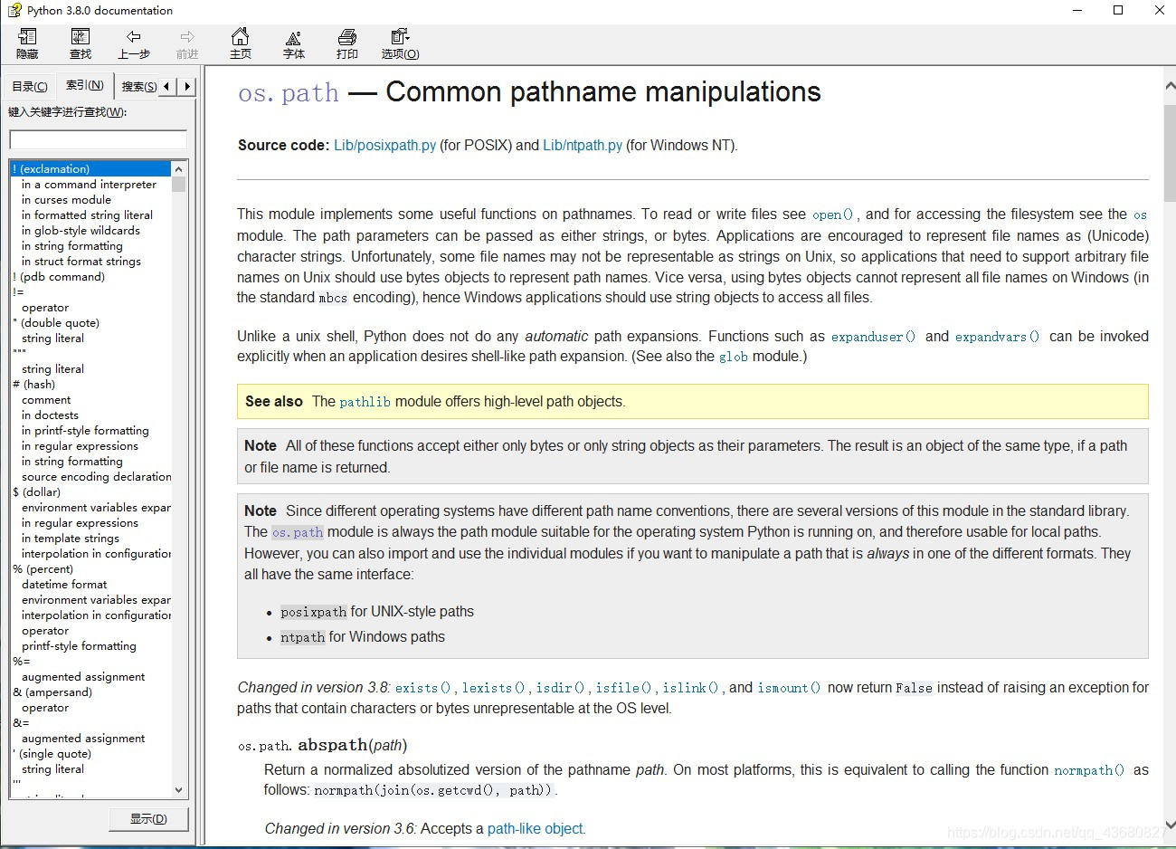Click the Font (字体) toolbar icon

click(294, 43)
